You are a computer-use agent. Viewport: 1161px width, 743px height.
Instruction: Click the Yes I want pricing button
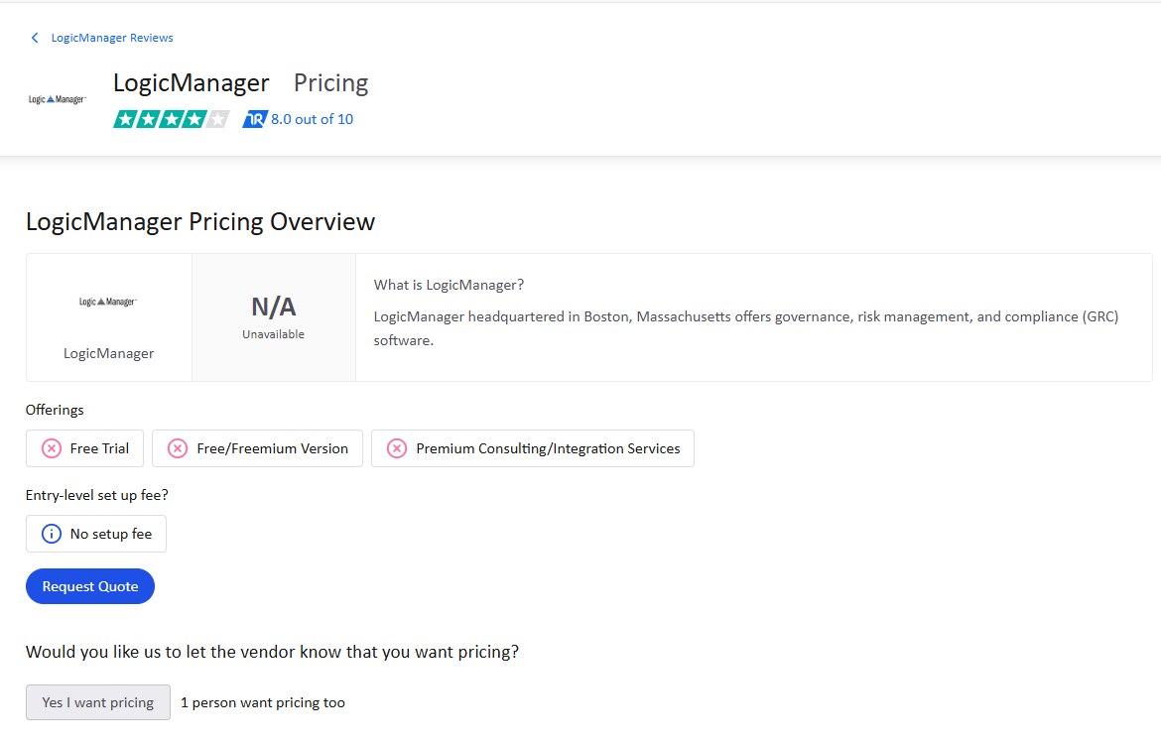point(97,702)
